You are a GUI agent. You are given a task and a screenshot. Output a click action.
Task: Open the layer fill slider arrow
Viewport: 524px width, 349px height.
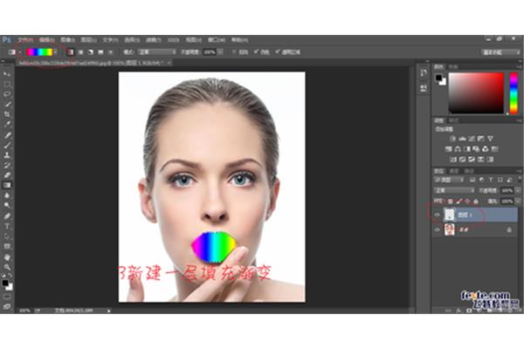518,201
